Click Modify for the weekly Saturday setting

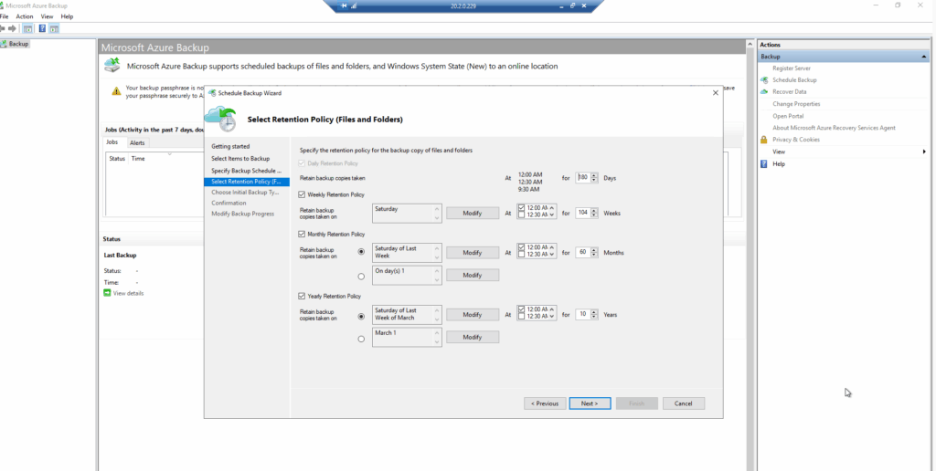click(x=473, y=214)
